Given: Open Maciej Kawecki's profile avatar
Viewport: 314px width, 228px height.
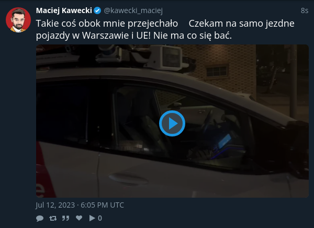Looking at the screenshot, I should pos(18,20).
